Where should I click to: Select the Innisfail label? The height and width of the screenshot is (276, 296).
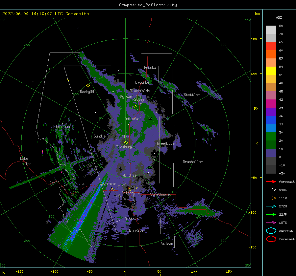pos(133,119)
